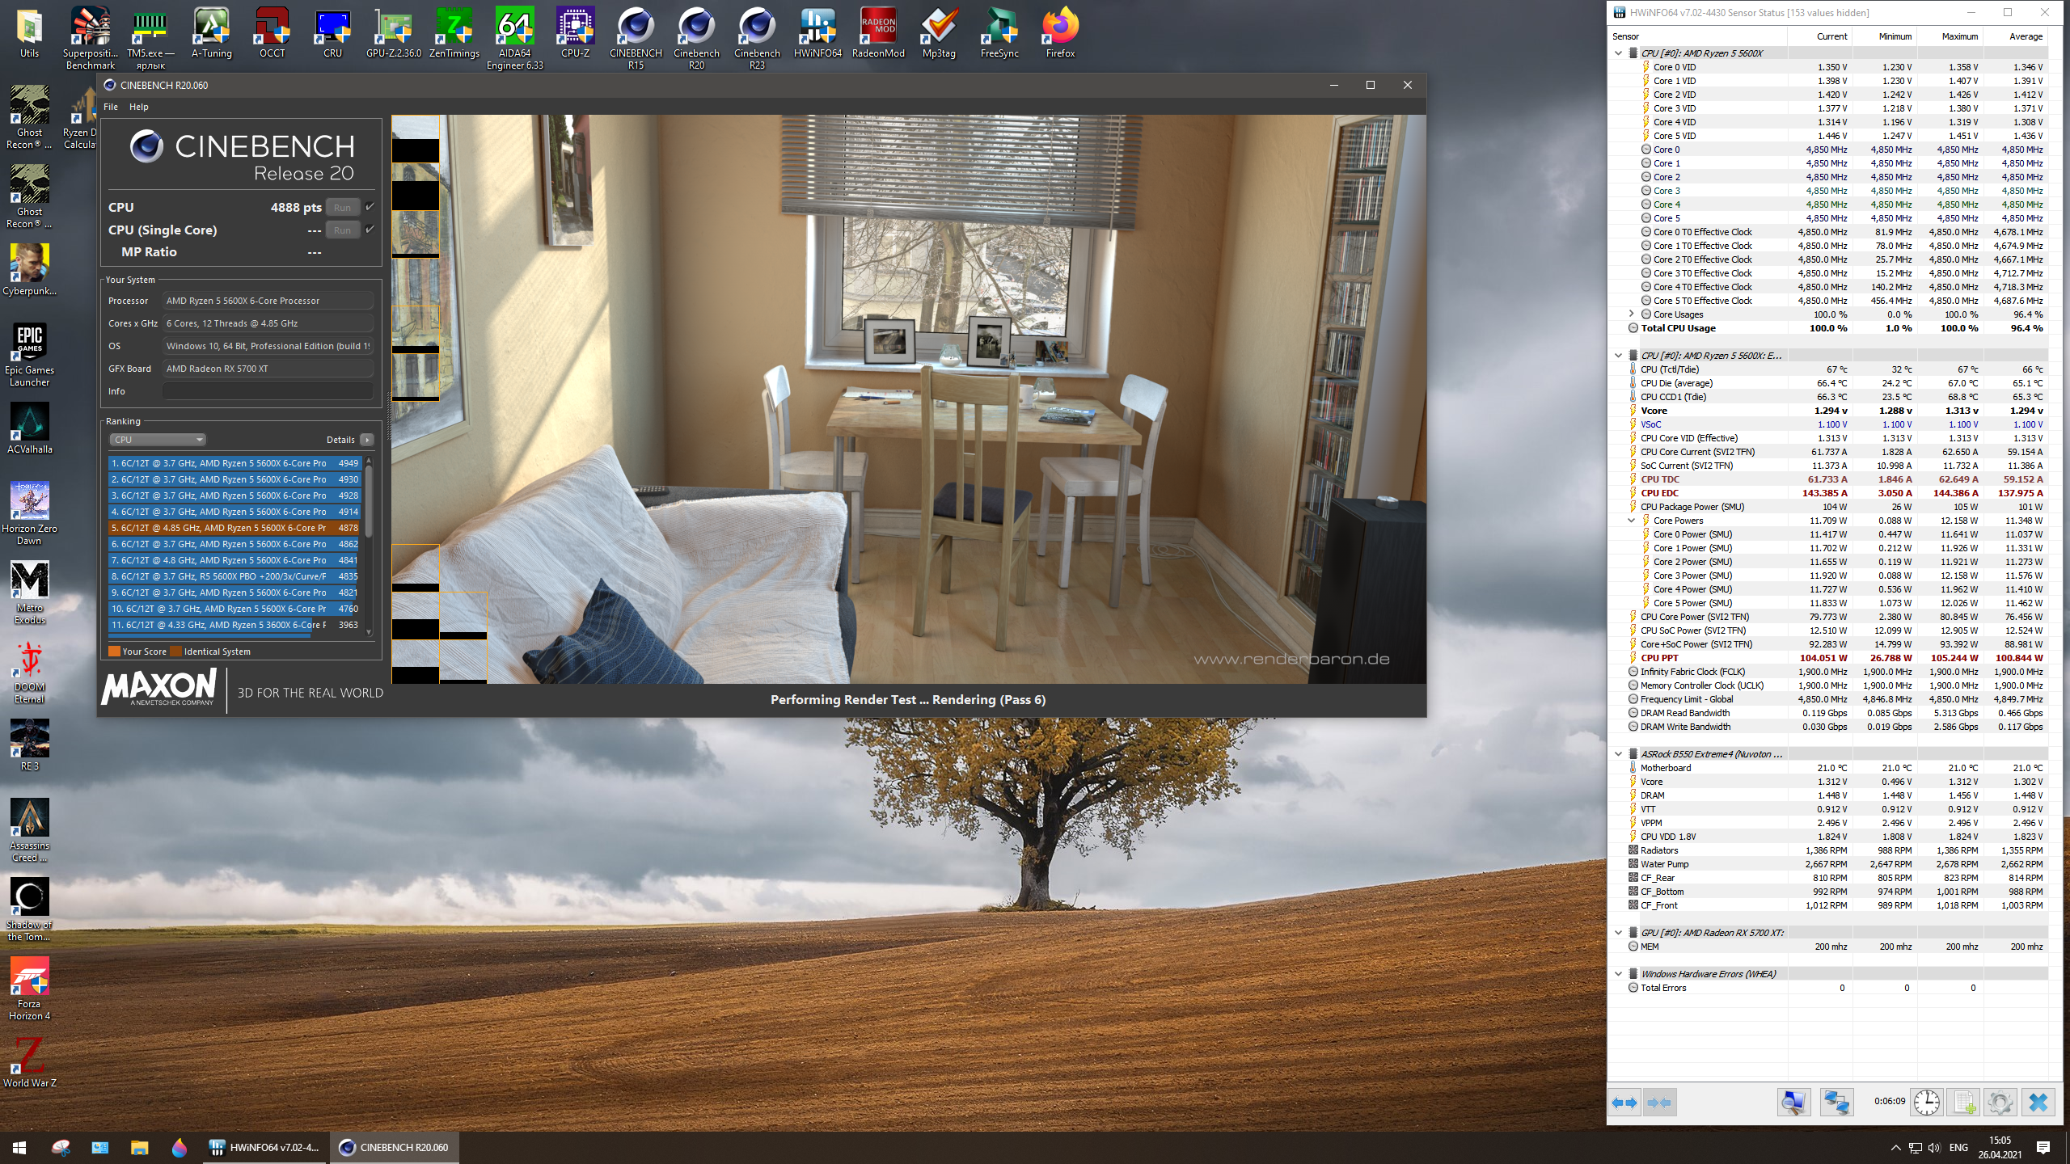Viewport: 2070px width, 1164px height.
Task: Click the HWiNFO expand-columns arrows icon
Action: tap(1624, 1103)
